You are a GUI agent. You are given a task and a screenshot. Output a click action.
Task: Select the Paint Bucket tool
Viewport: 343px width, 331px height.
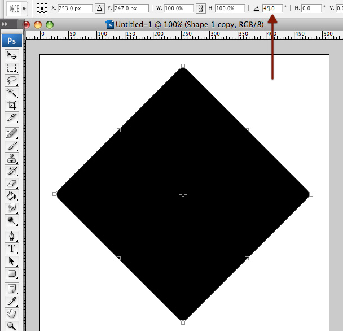pyautogui.click(x=12, y=196)
